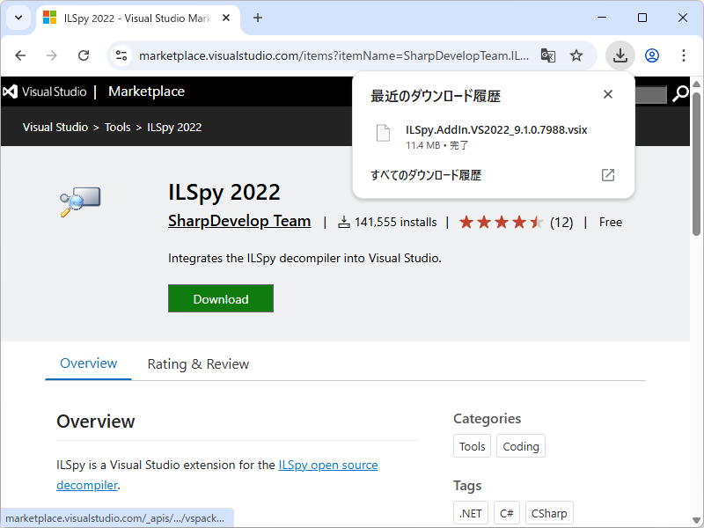Open the Chrome three-dot menu
Screen dimensions: 704x528
[x=684, y=55]
